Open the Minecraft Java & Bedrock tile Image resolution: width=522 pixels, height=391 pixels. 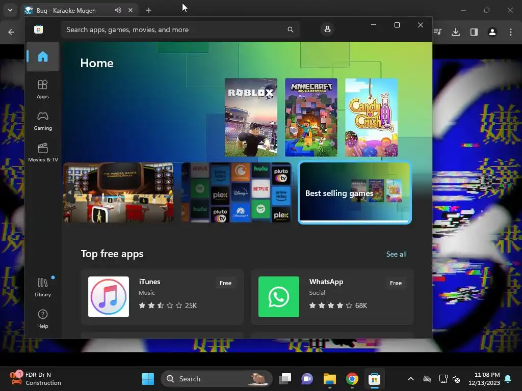311,118
